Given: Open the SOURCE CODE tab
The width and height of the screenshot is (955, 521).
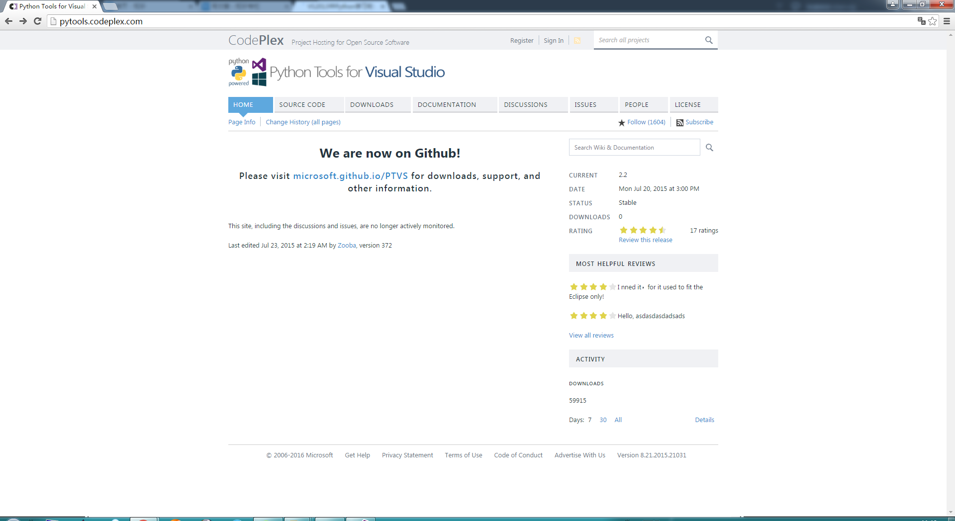Looking at the screenshot, I should (309, 105).
